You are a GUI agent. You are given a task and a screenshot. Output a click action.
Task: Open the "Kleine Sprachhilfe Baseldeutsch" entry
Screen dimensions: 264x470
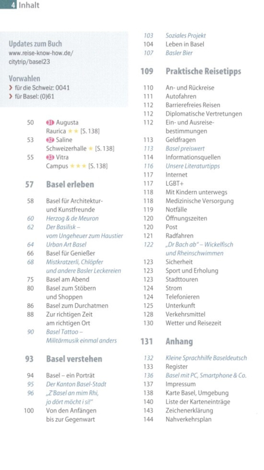pos(207,358)
